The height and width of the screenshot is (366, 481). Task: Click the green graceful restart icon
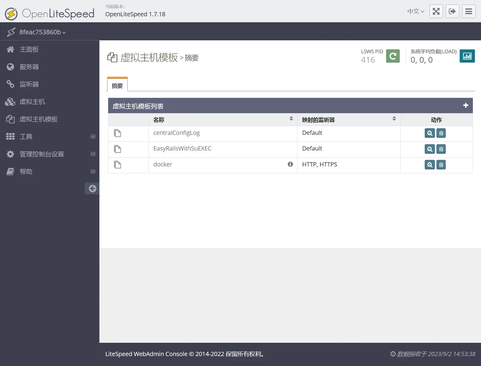(x=393, y=56)
